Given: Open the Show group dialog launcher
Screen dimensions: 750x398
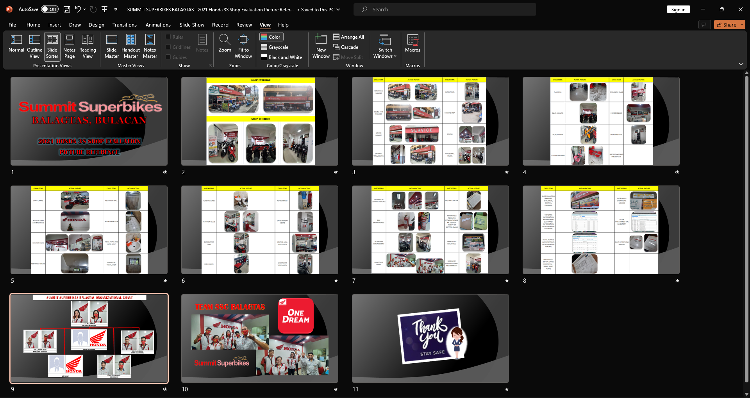Looking at the screenshot, I should coord(211,66).
